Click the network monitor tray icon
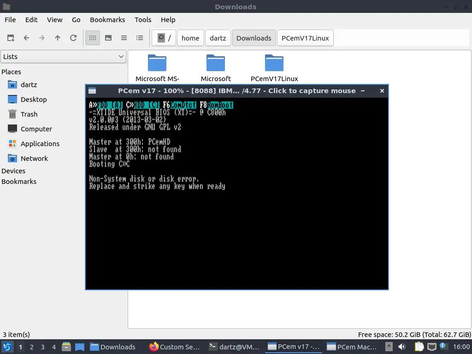Screen dimensions: 472x354 [431, 347]
